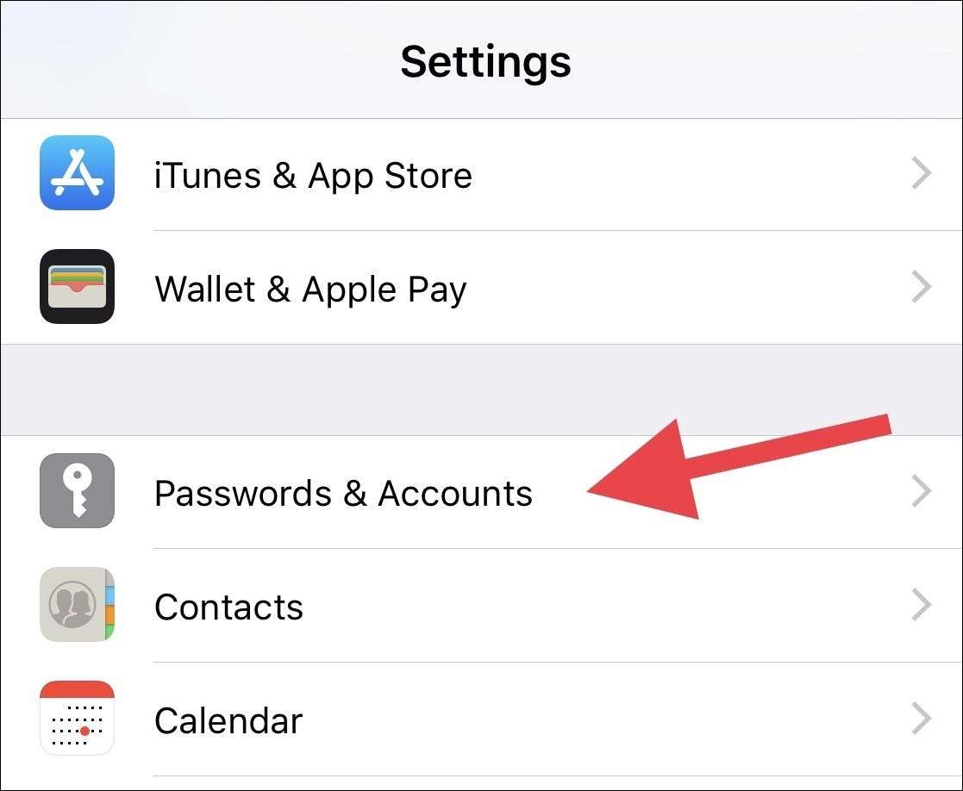This screenshot has height=791, width=963.
Task: Tap the Calendar row chevron
Action: [x=922, y=718]
